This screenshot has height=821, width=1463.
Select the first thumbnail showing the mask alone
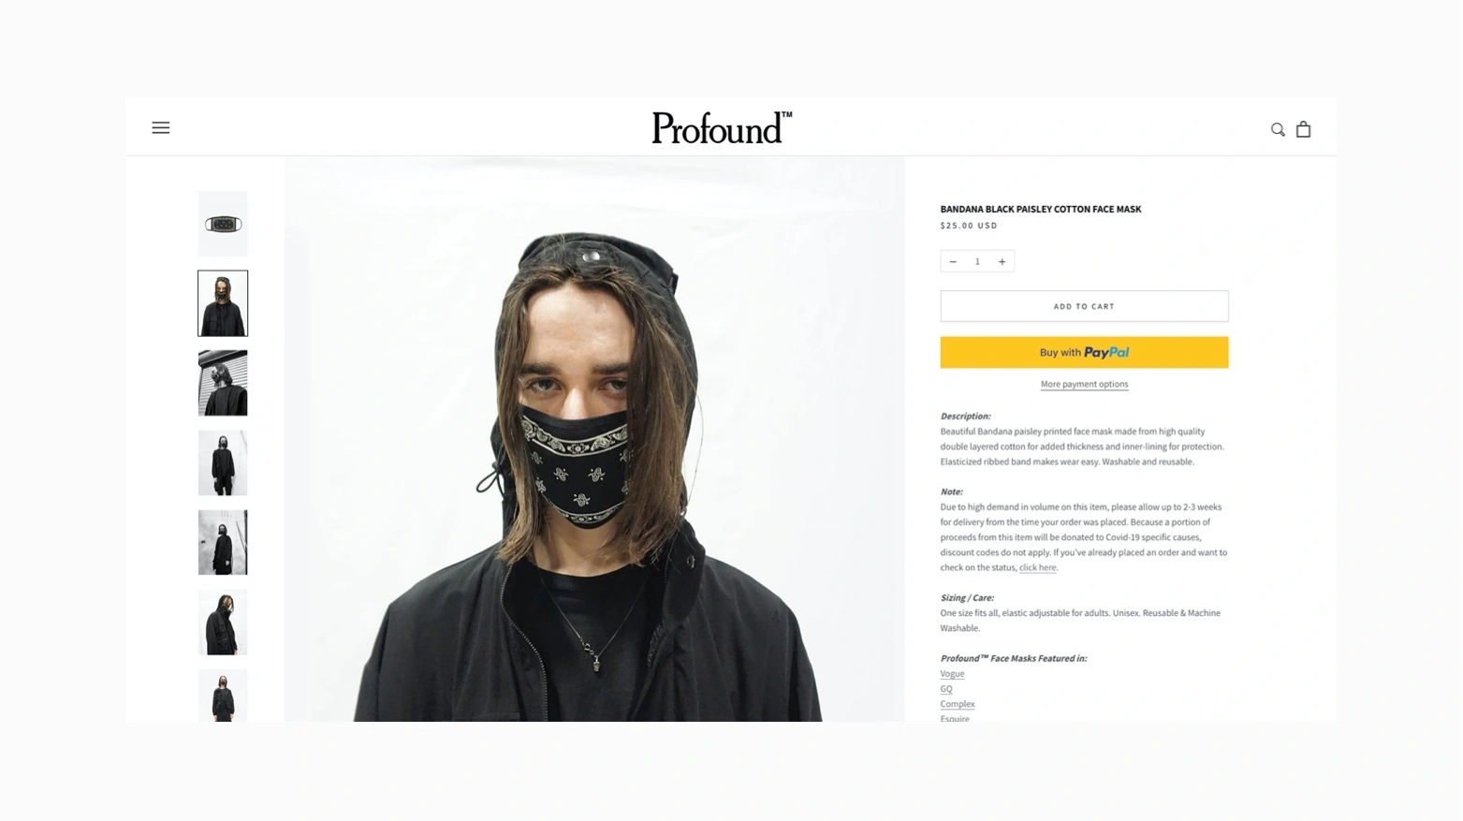(x=223, y=224)
